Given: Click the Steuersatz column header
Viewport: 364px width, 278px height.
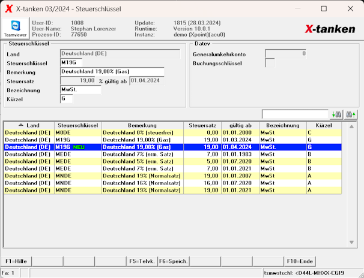Looking at the screenshot, I should point(202,125).
